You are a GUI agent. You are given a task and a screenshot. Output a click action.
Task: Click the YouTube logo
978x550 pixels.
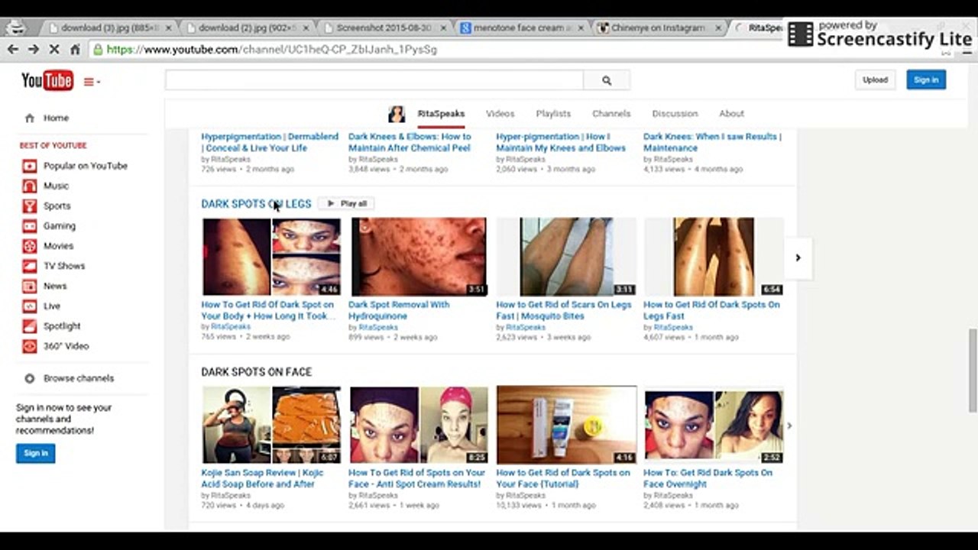pyautogui.click(x=47, y=79)
